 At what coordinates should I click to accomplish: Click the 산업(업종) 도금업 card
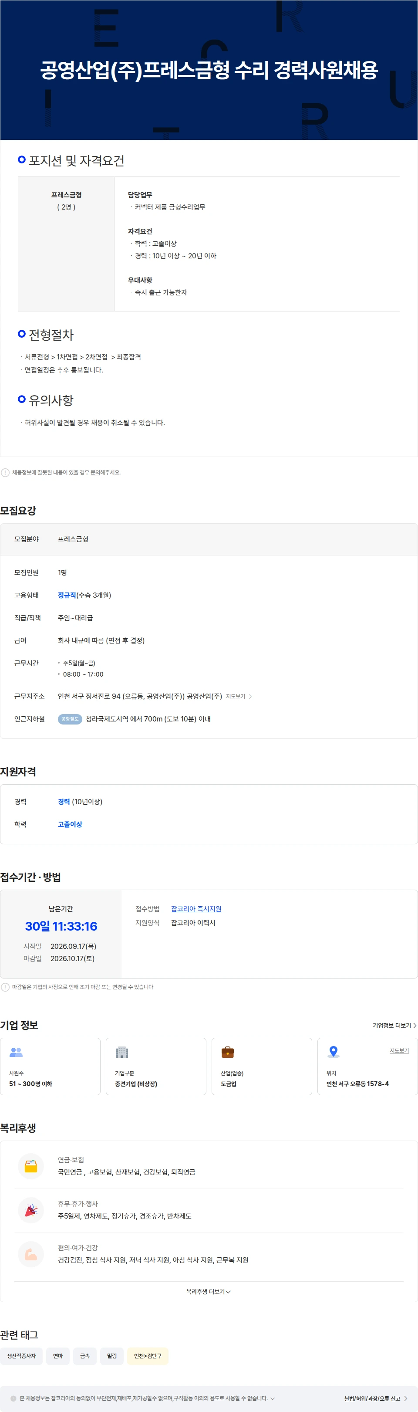point(262,1067)
